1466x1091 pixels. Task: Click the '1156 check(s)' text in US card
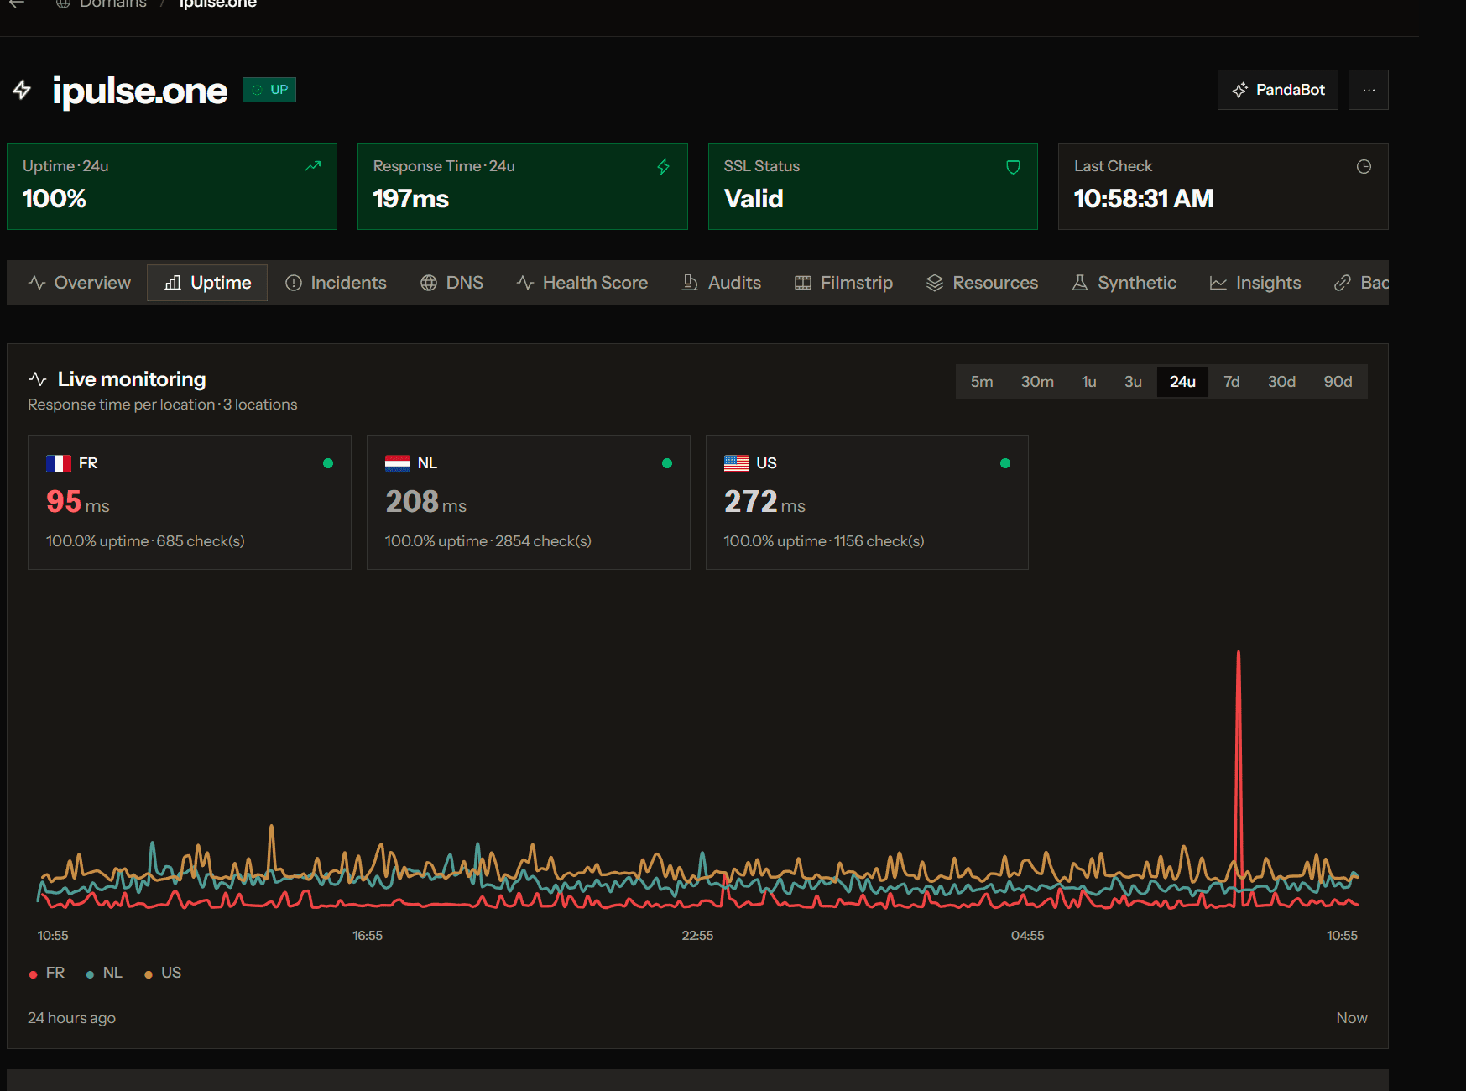[x=879, y=541]
